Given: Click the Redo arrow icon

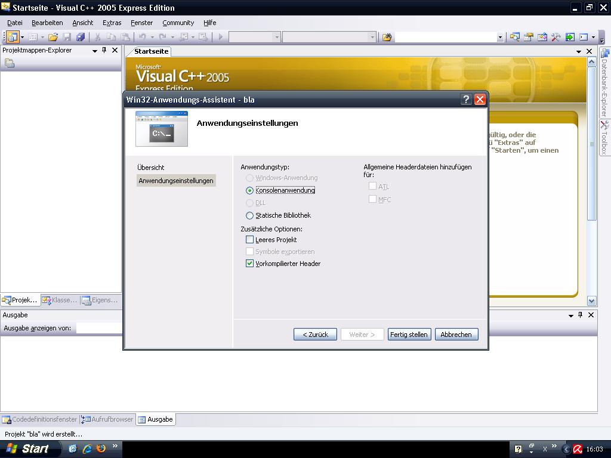Looking at the screenshot, I should pos(162,37).
